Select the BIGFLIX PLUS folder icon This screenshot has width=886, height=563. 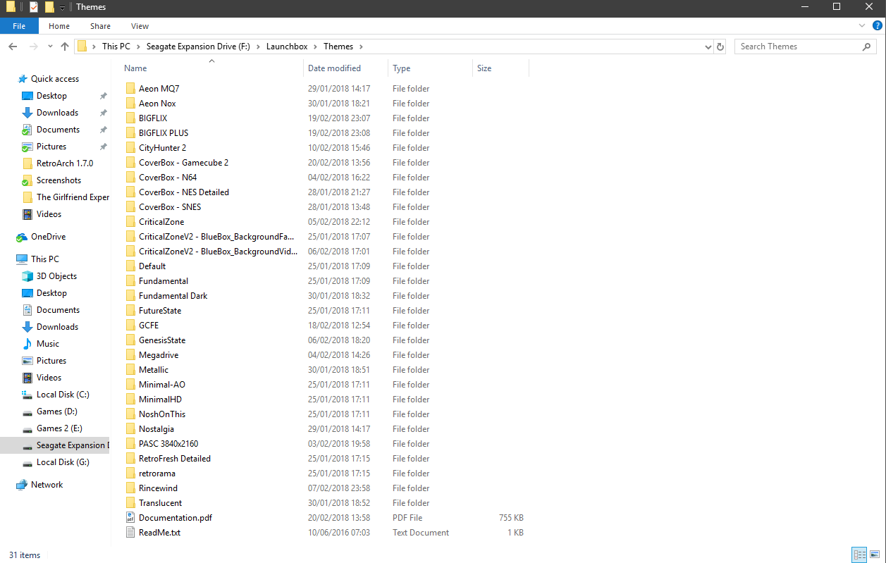pos(130,133)
